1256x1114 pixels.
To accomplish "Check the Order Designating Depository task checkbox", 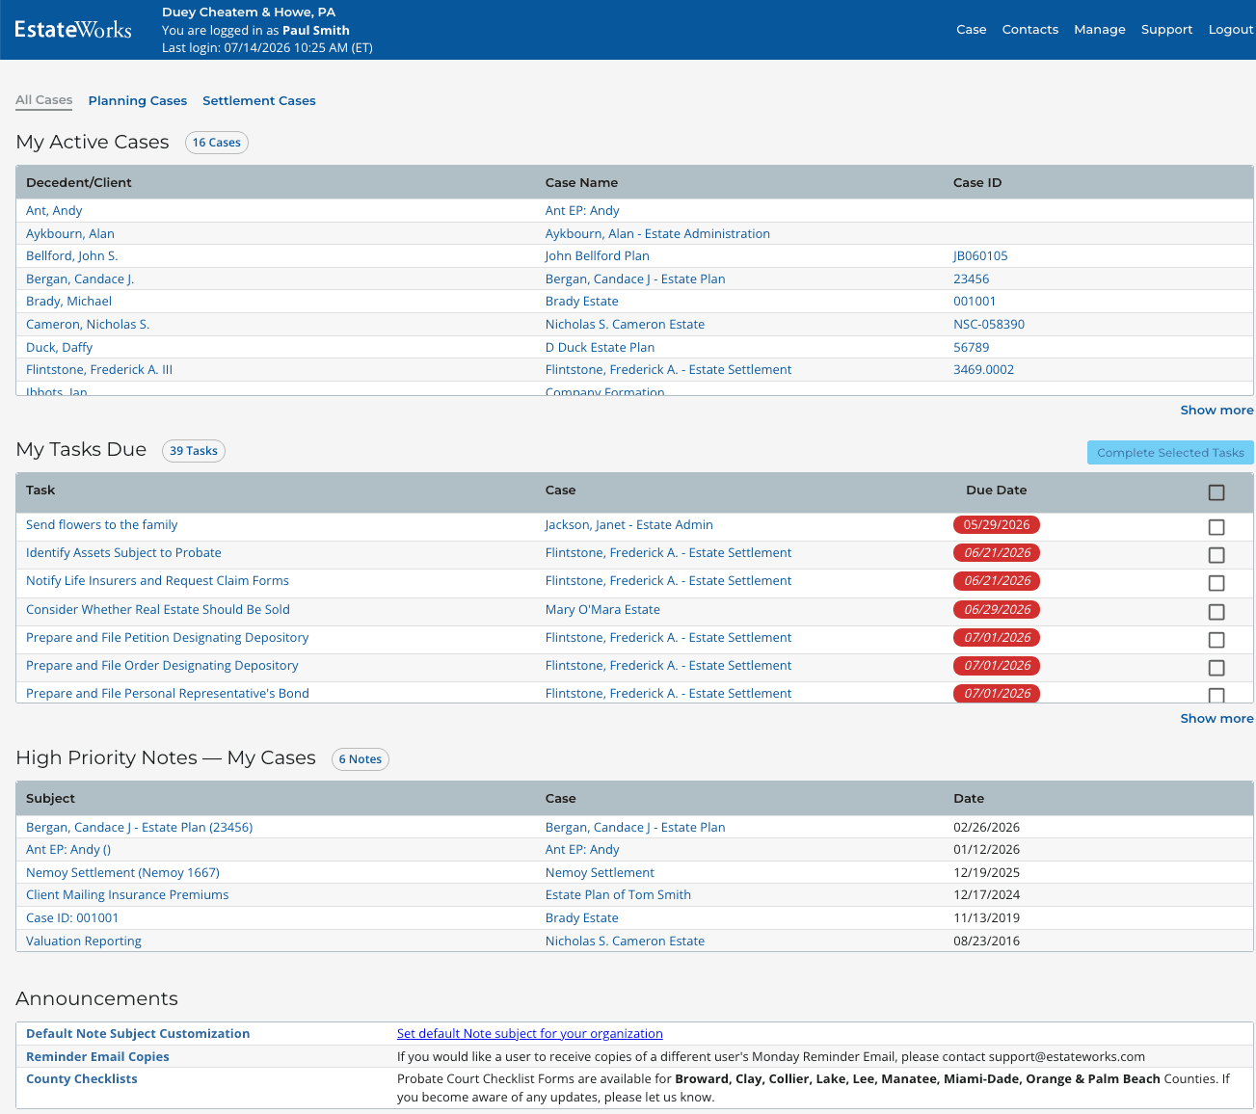I will pos(1216,668).
